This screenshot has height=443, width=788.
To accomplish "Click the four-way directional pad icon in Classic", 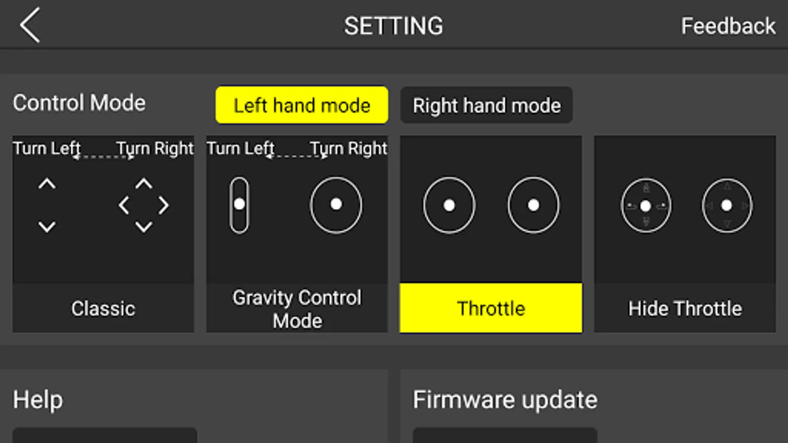I will [144, 205].
